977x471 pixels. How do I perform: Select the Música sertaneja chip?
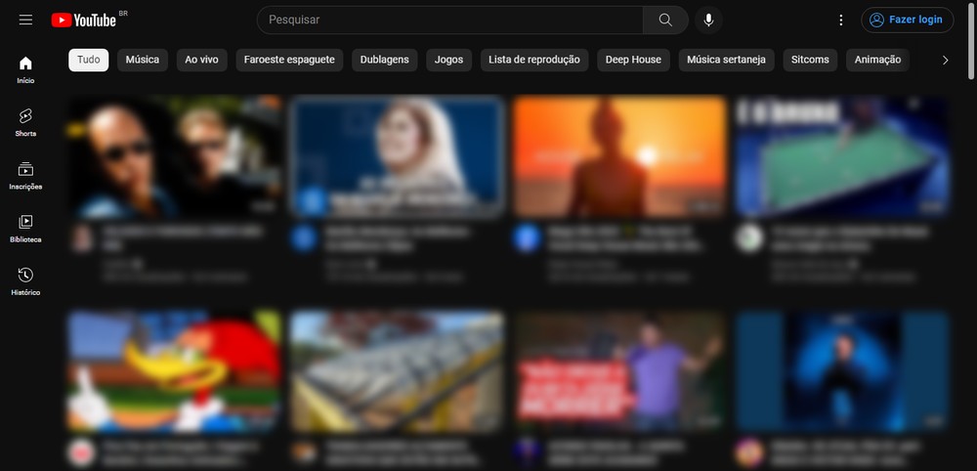(x=726, y=60)
